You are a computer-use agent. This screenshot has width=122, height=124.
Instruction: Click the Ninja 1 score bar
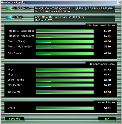click(65, 70)
